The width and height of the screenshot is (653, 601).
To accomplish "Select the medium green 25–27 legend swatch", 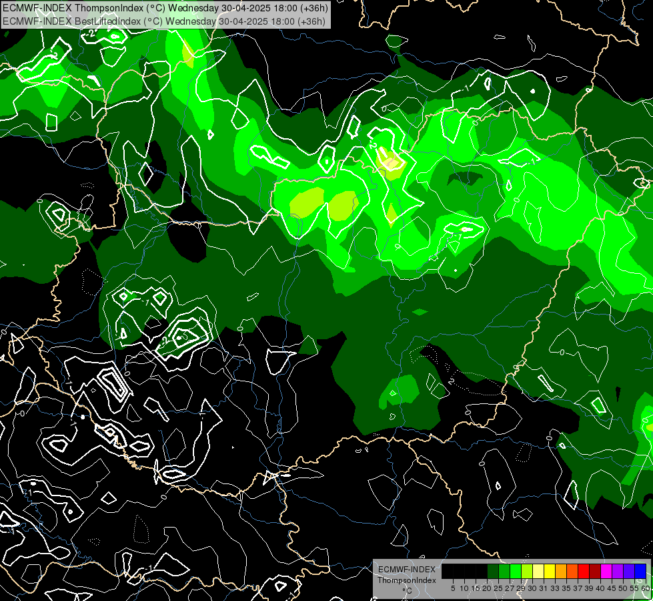I will (x=504, y=571).
